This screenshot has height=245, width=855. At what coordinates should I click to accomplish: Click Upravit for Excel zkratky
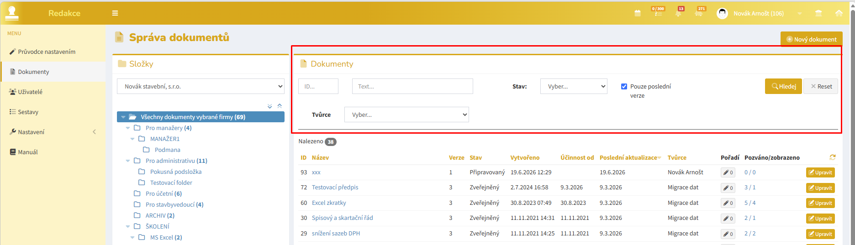tap(820, 203)
